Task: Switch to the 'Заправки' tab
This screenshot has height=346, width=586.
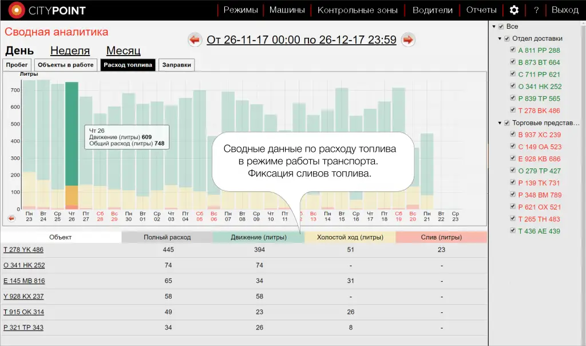Action: [177, 65]
